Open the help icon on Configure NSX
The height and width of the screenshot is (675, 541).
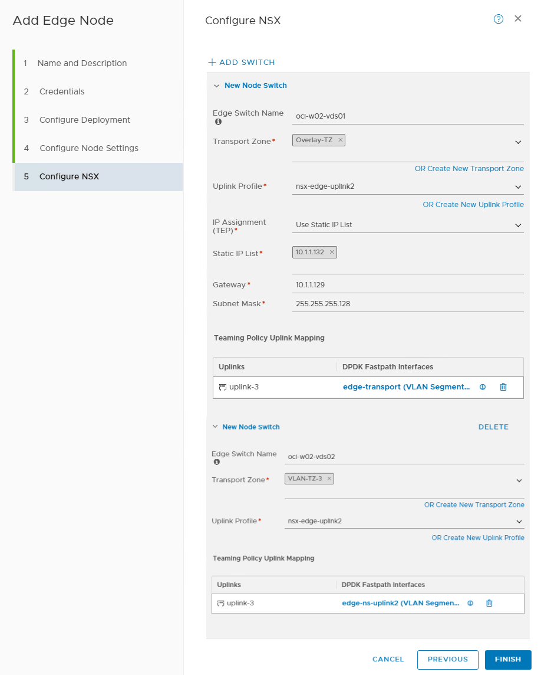498,19
